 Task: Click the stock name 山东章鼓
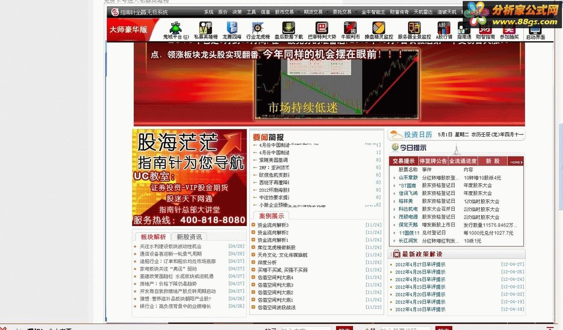click(408, 177)
